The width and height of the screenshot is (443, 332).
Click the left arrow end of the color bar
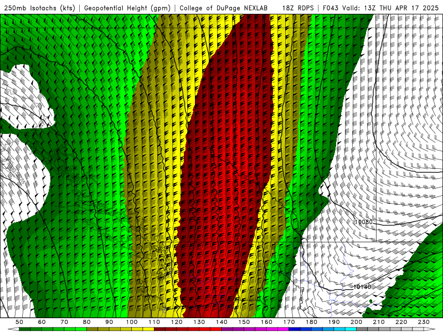[x=13, y=329]
